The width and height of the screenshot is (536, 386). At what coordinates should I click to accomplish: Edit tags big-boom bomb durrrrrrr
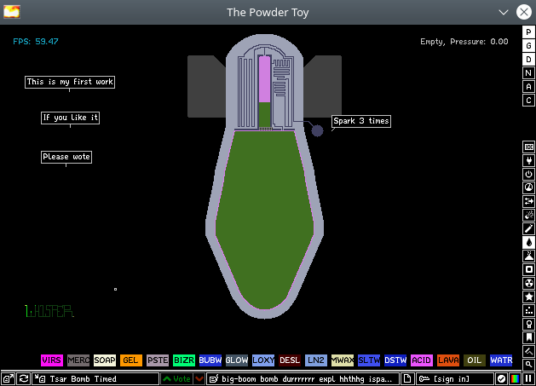tap(303, 379)
